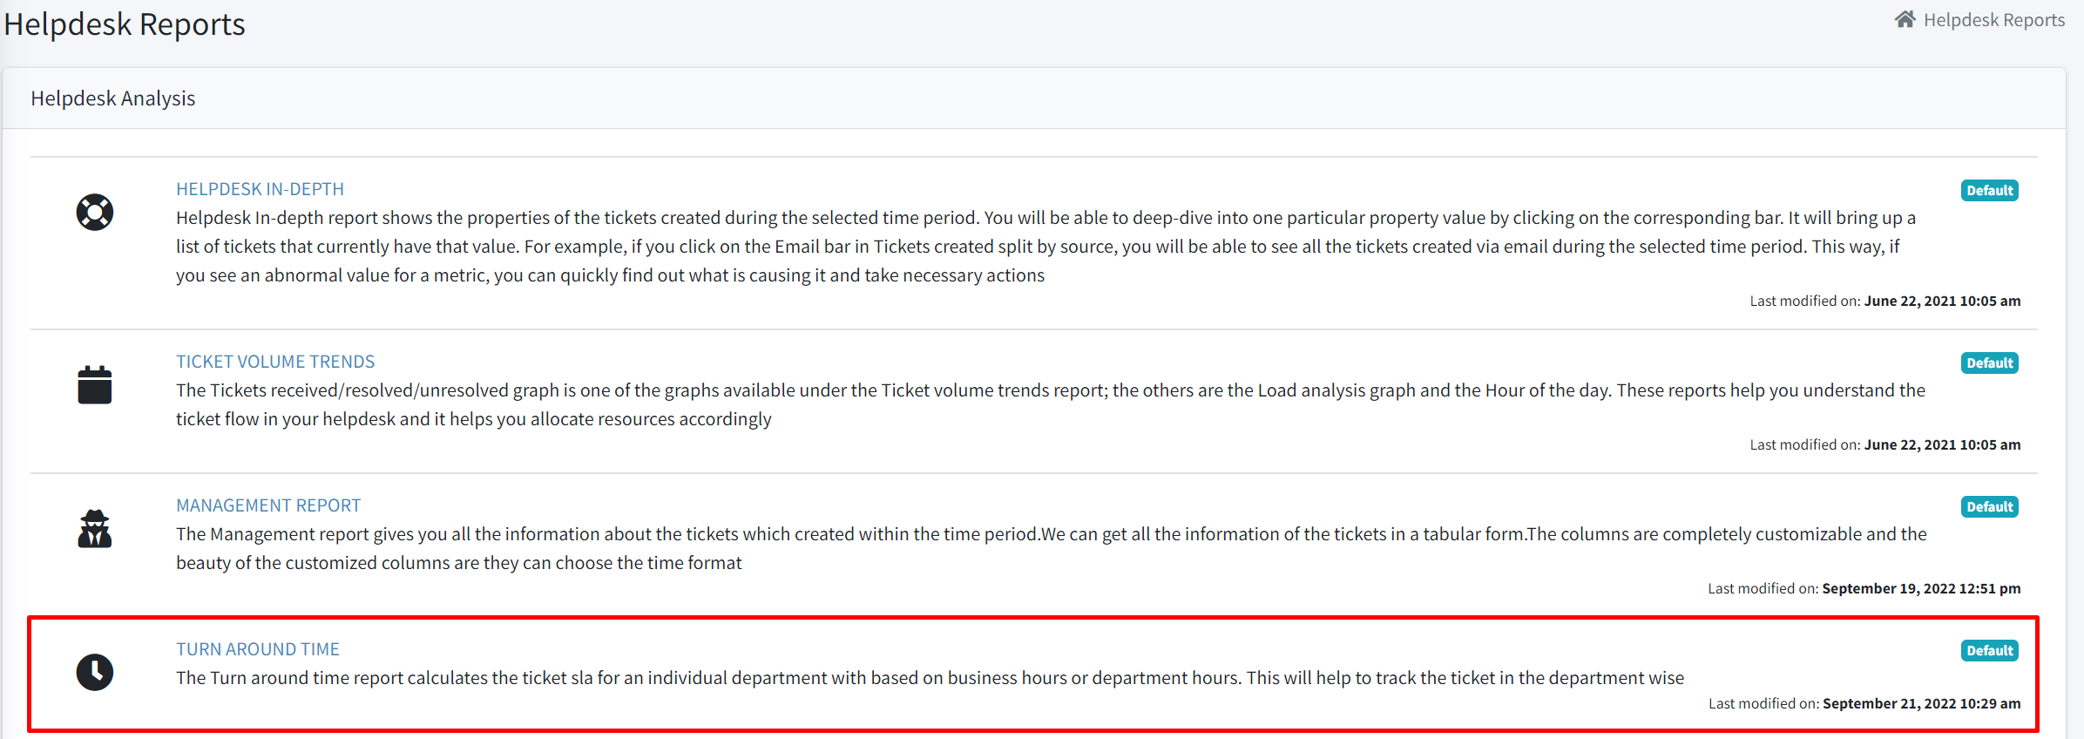This screenshot has height=739, width=2084.
Task: Click Default badge on Turn Around Time
Action: 1989,651
